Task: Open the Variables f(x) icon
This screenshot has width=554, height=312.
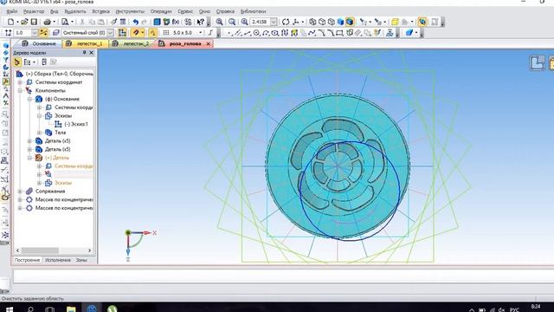Action: 176,22
